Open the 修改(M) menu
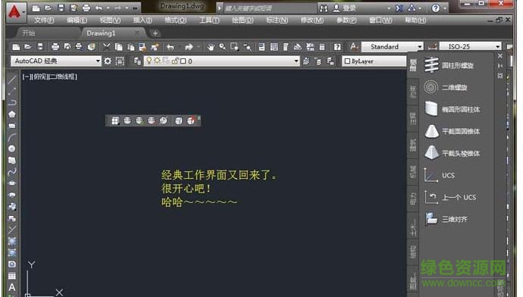 (x=312, y=20)
